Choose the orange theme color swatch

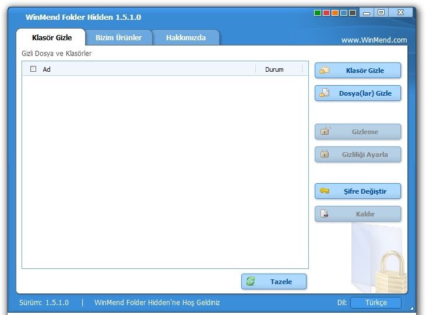(x=335, y=13)
